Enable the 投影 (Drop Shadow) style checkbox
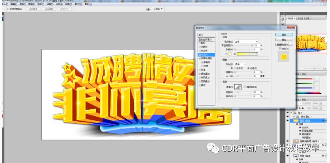This screenshot has width=330, height=163. pyautogui.click(x=200, y=43)
